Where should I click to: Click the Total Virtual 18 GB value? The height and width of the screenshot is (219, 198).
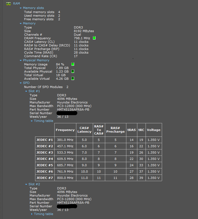(x=61, y=75)
